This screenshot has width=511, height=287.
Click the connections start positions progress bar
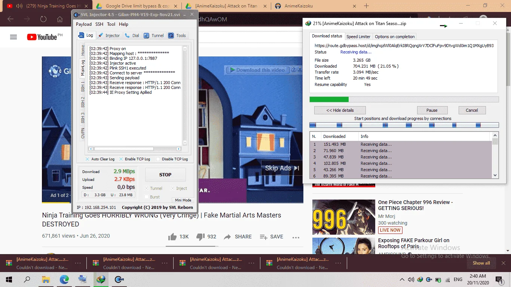click(x=404, y=125)
